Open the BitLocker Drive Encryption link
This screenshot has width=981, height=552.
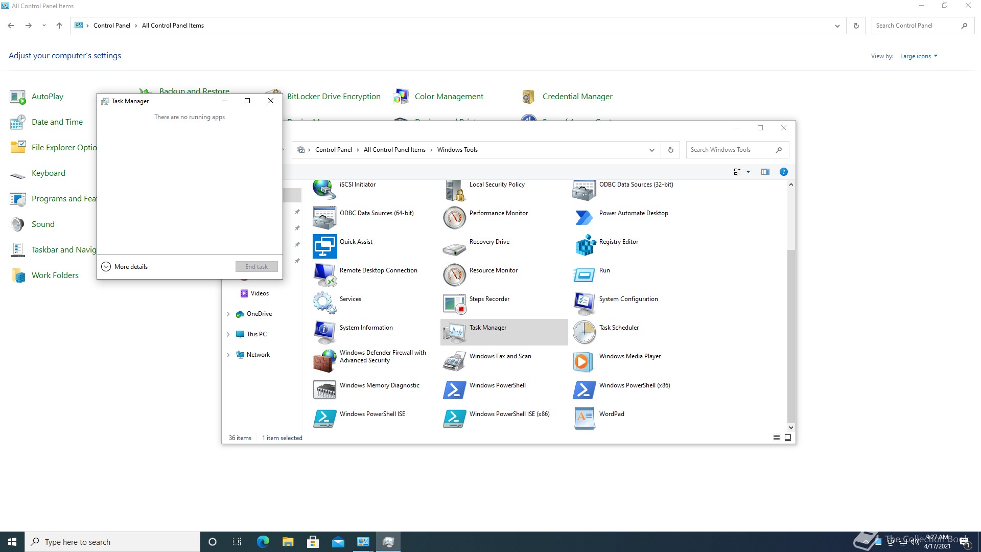click(x=334, y=97)
